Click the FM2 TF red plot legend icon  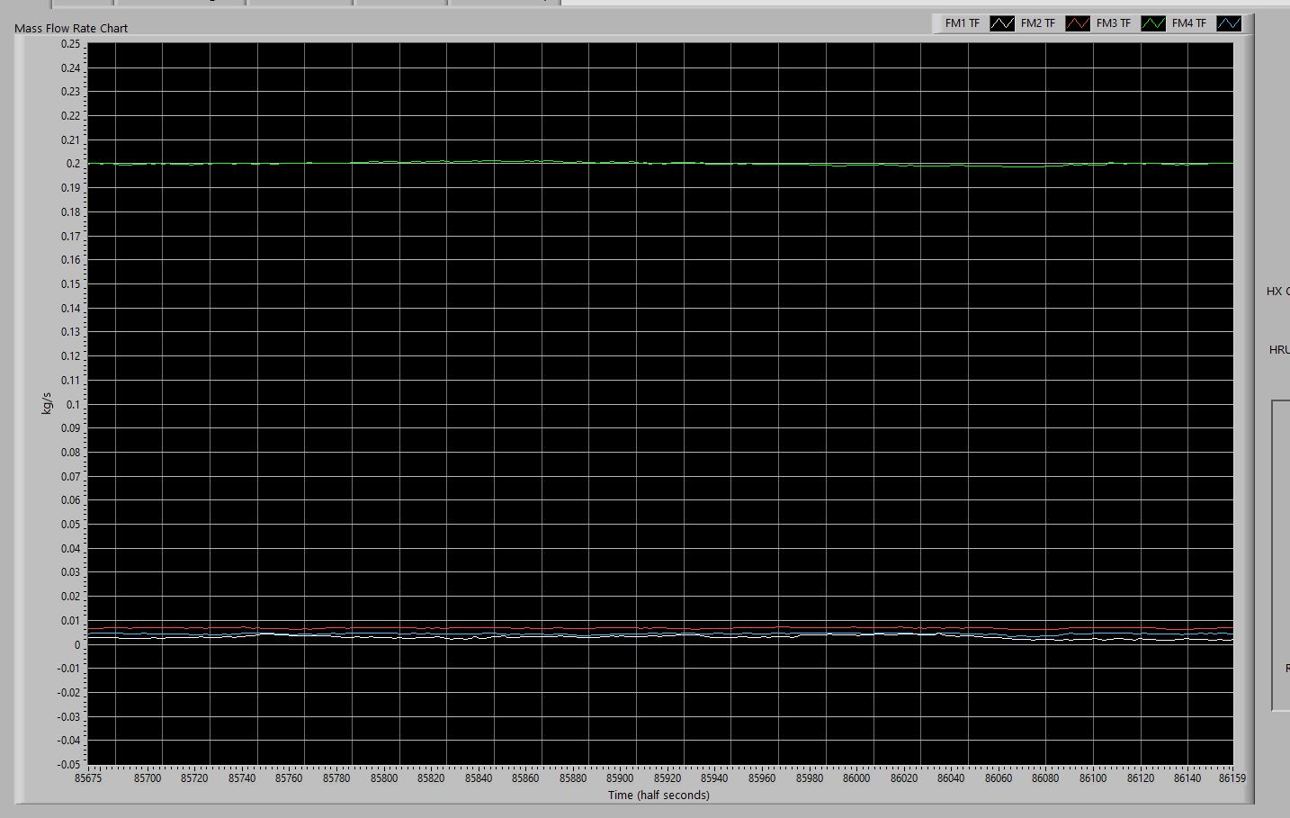tap(1077, 24)
